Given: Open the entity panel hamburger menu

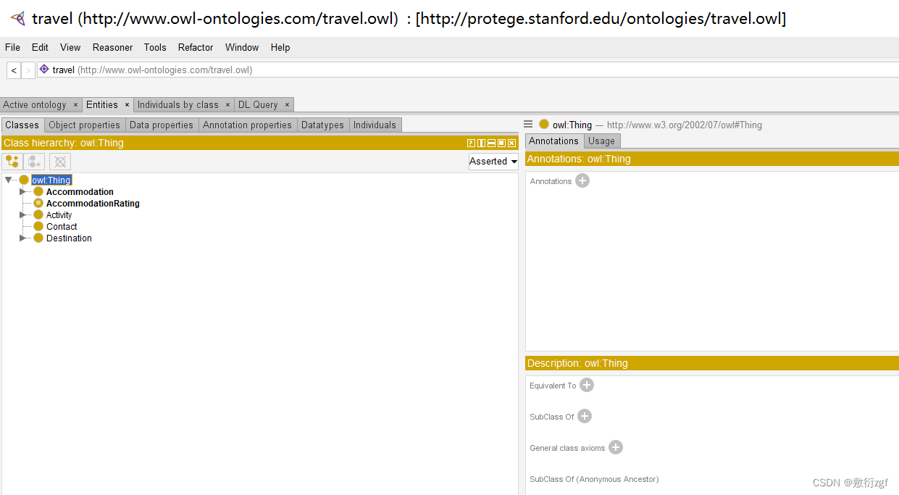Looking at the screenshot, I should point(528,125).
